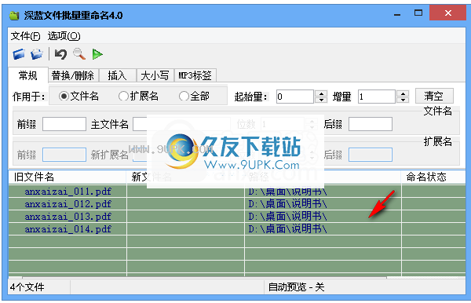Click the add files folder icon
The image size is (471, 303).
19,54
